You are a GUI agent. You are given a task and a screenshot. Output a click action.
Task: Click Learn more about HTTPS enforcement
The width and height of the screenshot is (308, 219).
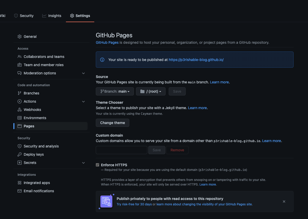208,185
